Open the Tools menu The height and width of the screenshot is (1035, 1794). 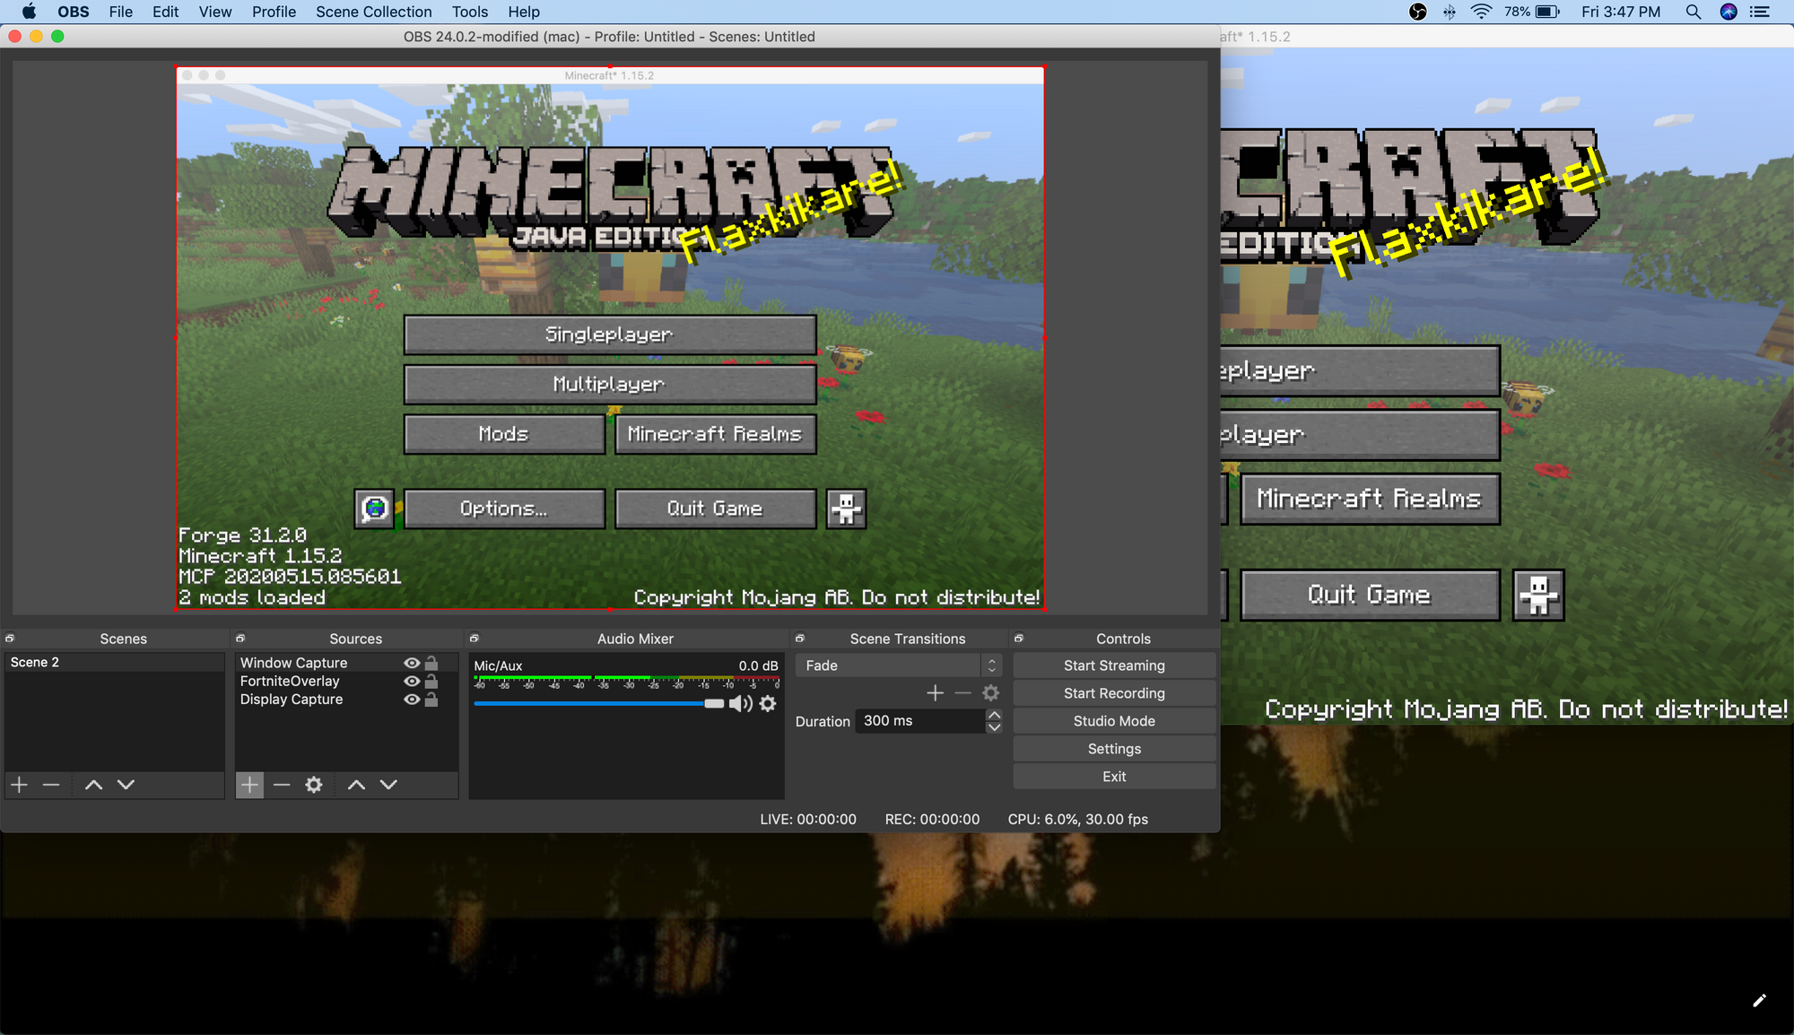[469, 12]
